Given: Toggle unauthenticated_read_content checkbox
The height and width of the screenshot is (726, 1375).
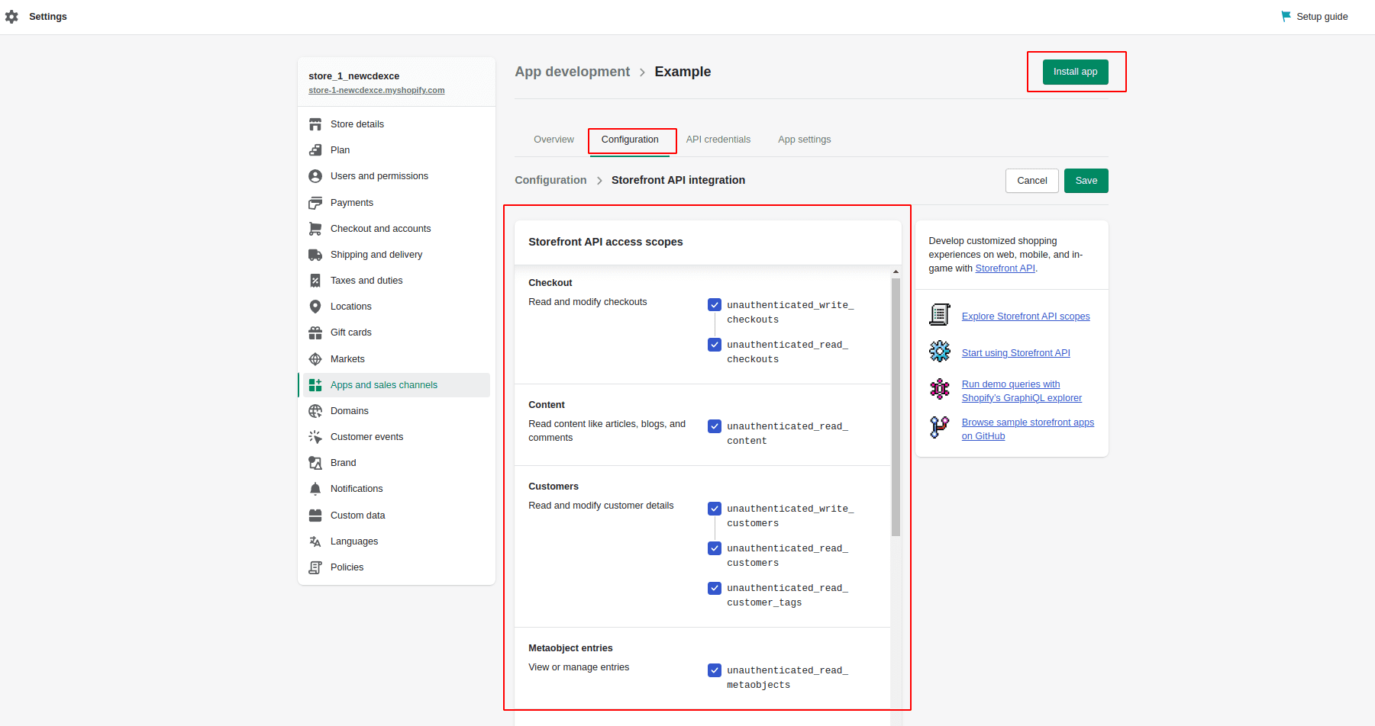Looking at the screenshot, I should click(x=715, y=426).
